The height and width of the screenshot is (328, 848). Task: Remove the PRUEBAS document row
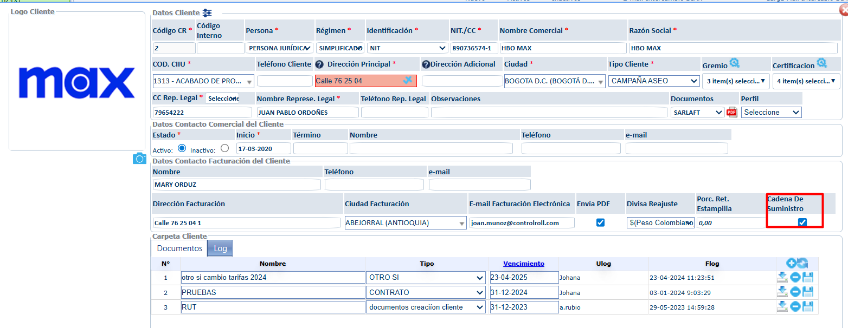point(795,292)
